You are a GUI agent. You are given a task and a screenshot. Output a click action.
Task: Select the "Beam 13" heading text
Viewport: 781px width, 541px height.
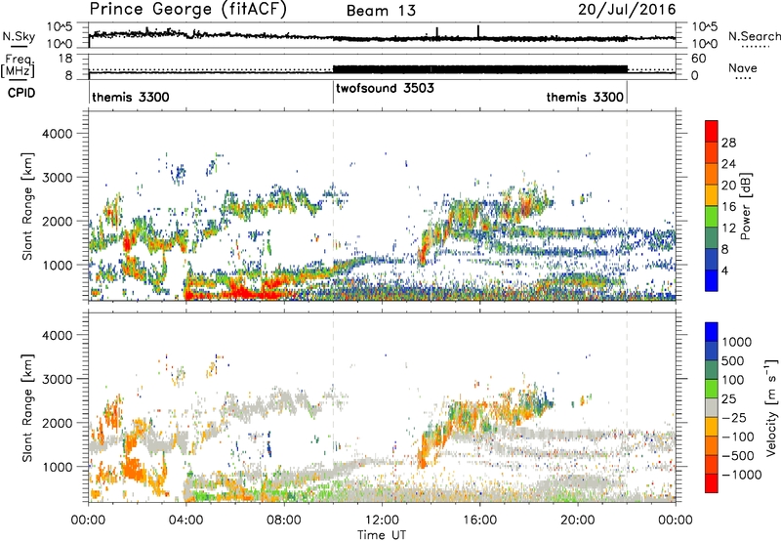click(381, 11)
